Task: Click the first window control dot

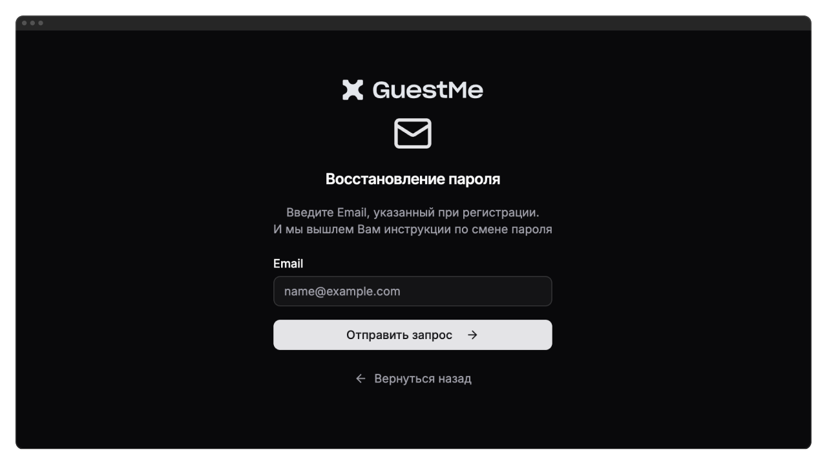Action: (25, 23)
